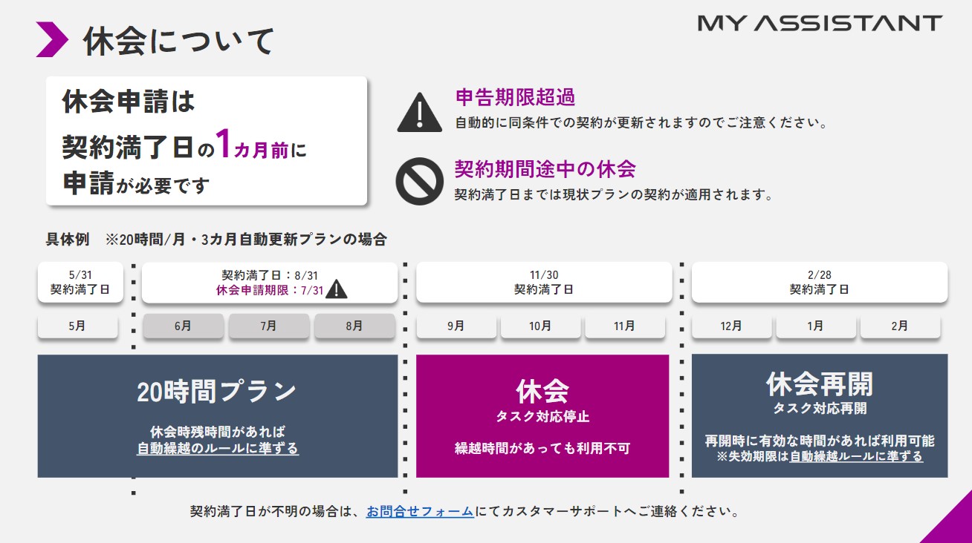This screenshot has width=972, height=543.
Task: Click the 休会申請 explanation box
Action: click(x=207, y=141)
